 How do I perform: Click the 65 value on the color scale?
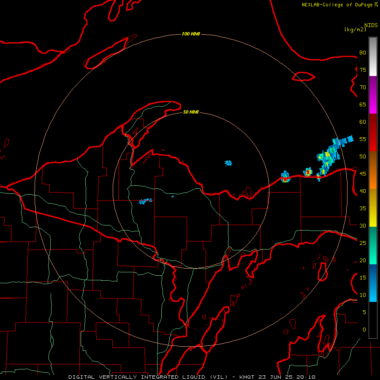pyautogui.click(x=363, y=104)
